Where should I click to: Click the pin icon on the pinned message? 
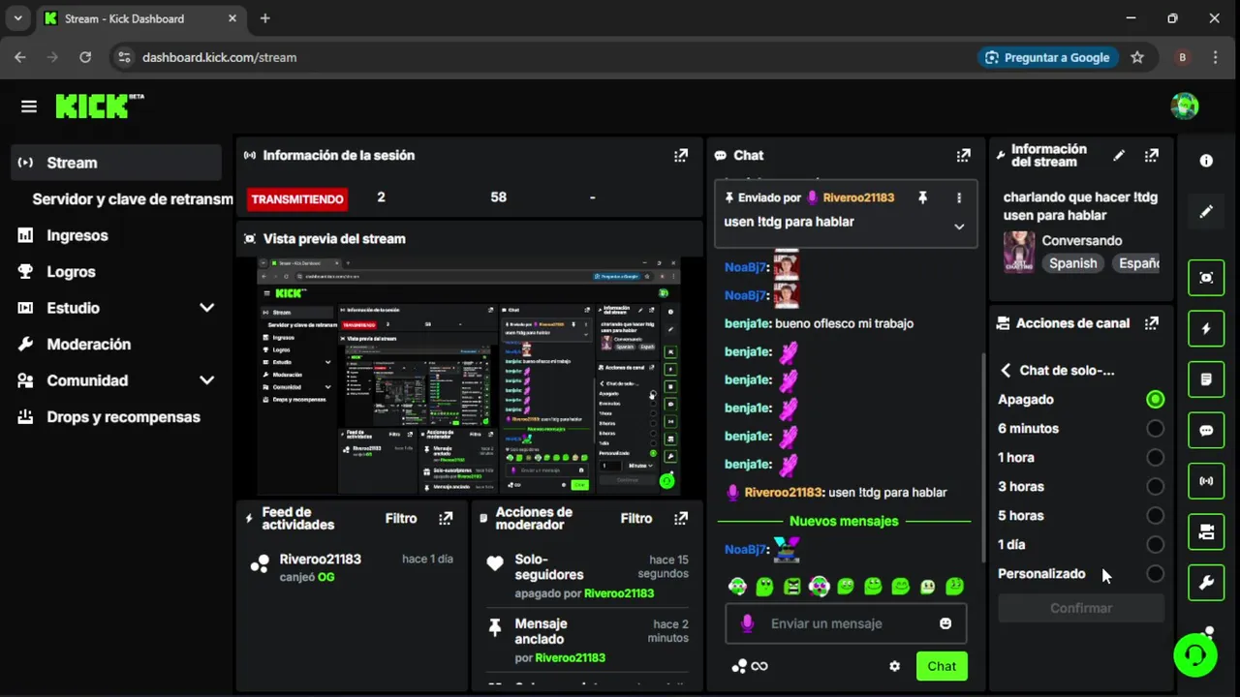tap(922, 197)
